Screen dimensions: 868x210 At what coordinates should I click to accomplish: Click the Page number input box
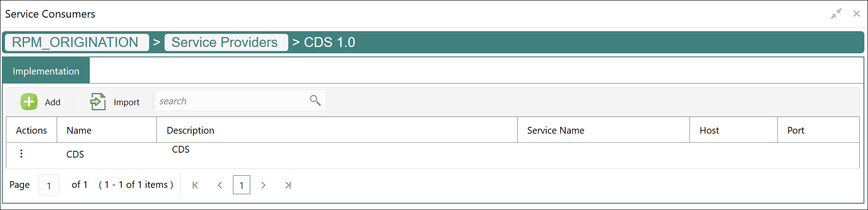point(49,185)
